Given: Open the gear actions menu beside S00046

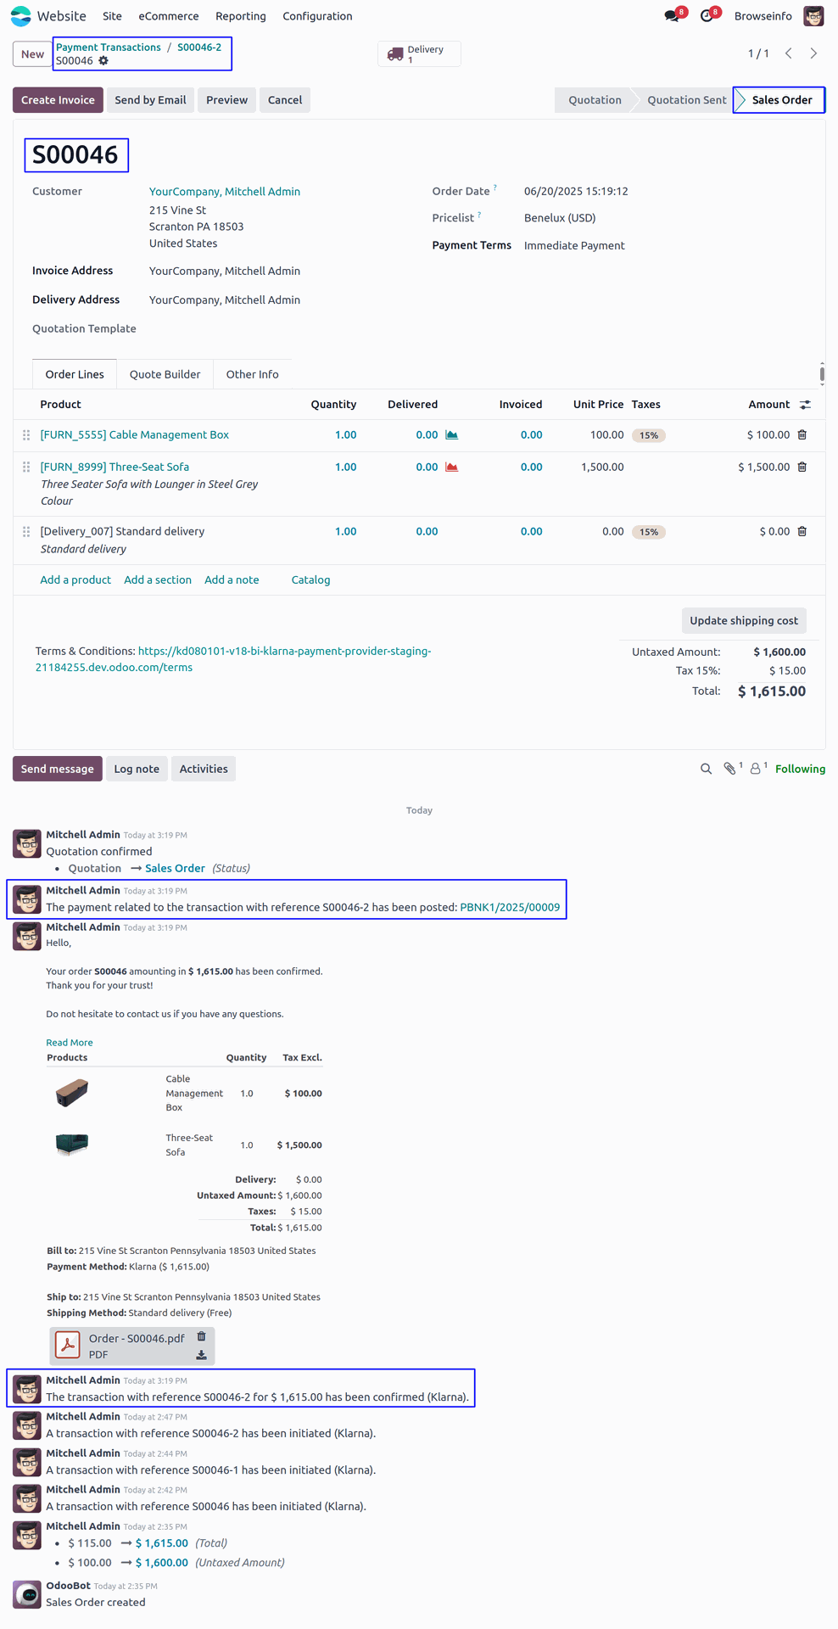Looking at the screenshot, I should [103, 61].
